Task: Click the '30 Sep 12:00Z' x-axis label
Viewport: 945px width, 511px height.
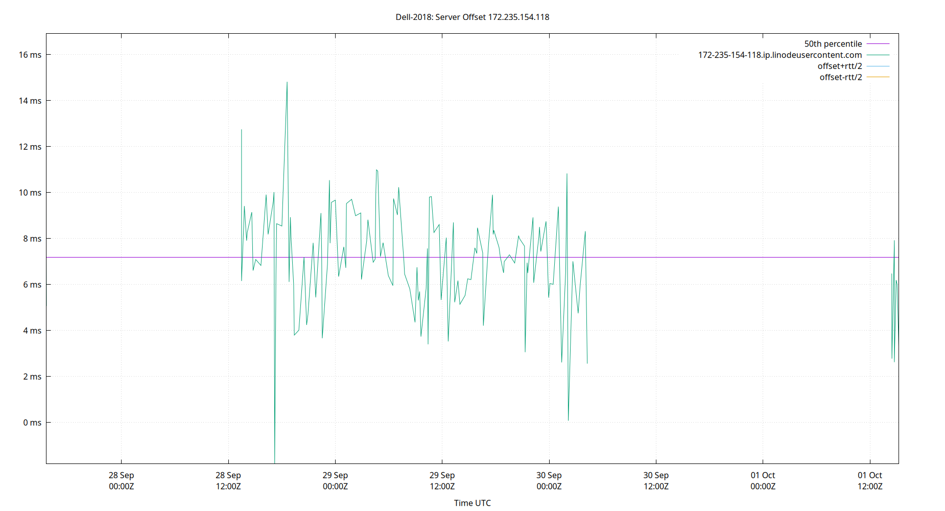Action: (656, 481)
